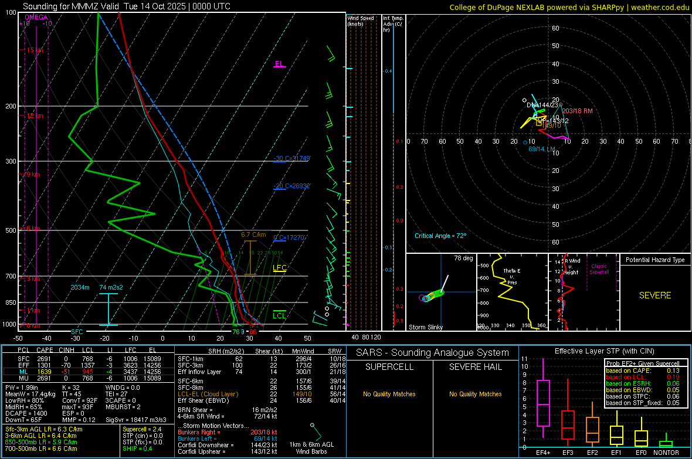The image size is (692, 459).
Task: Click the '78 deg' slinky tilt value
Action: tap(463, 258)
